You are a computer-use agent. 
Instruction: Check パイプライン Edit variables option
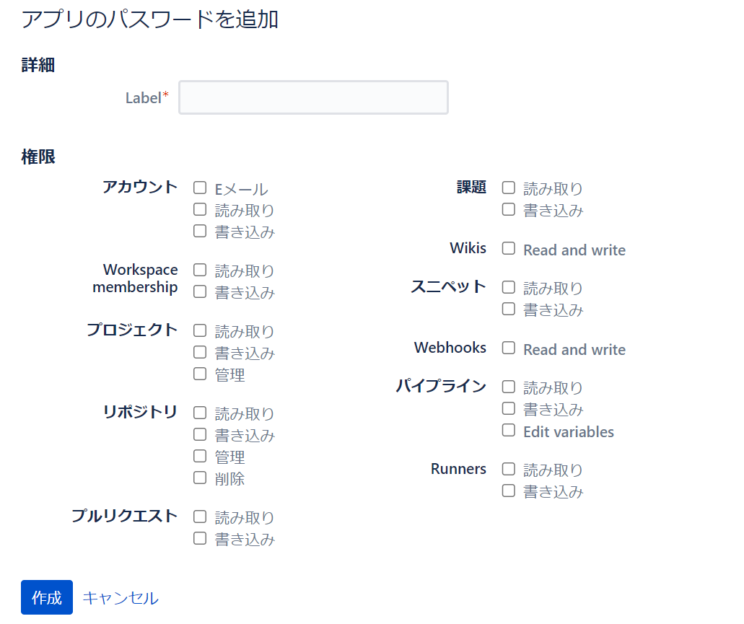click(x=509, y=431)
